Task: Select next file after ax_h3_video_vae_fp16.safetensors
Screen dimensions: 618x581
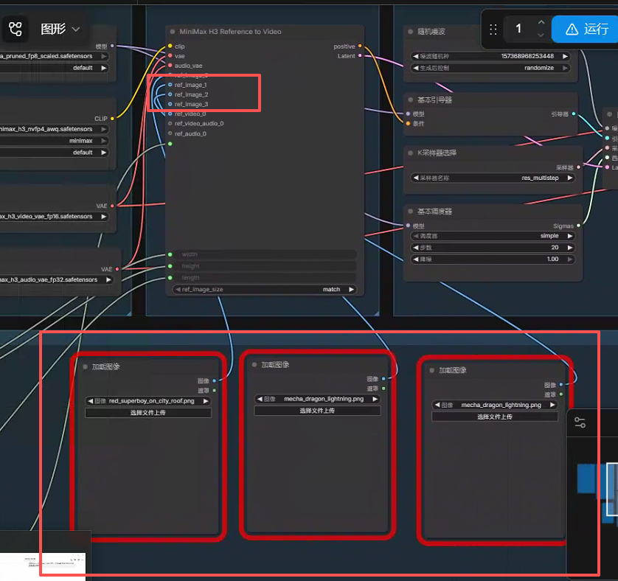Action: (104, 217)
